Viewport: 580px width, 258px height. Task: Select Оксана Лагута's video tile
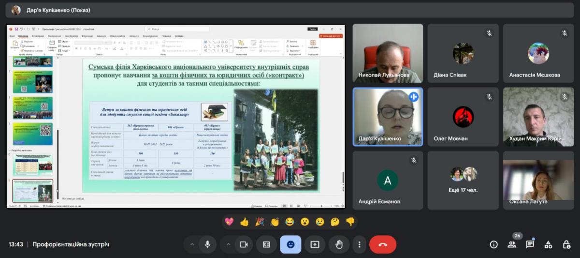pos(538,180)
